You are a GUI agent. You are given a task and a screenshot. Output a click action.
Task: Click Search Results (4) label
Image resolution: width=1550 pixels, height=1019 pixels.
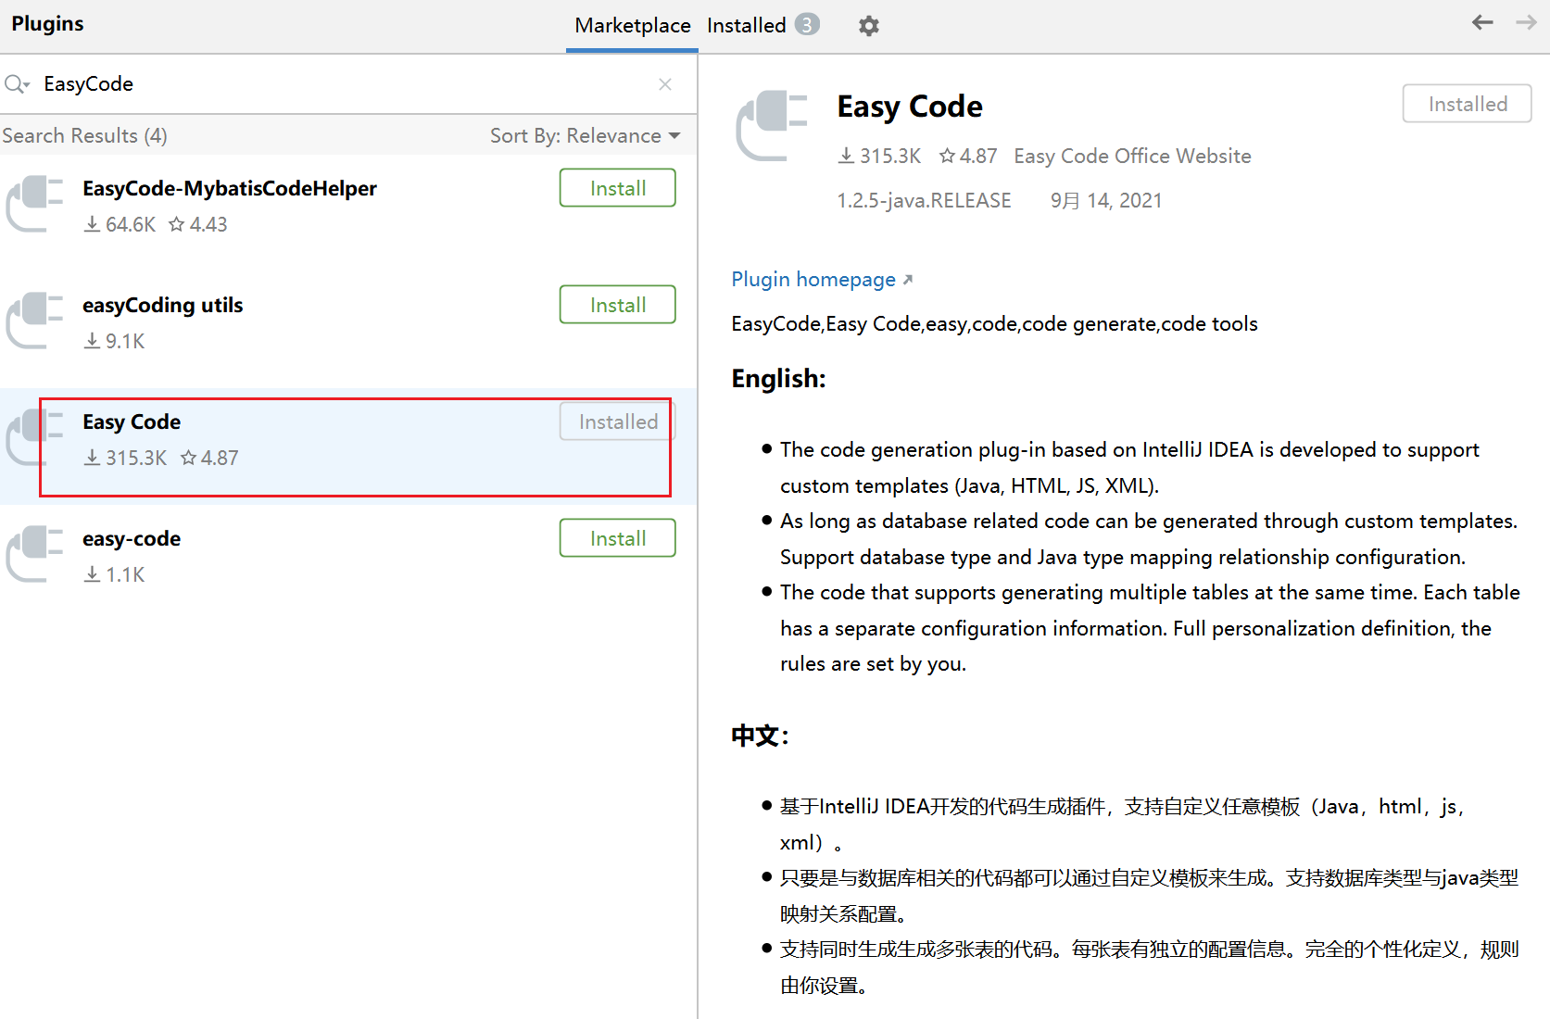click(84, 135)
